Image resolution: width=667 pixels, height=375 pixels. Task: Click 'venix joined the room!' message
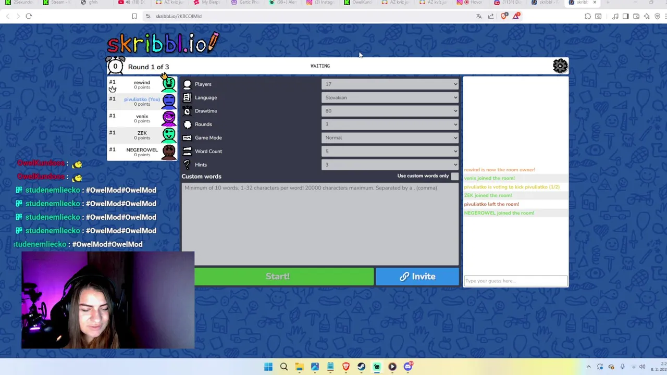489,178
